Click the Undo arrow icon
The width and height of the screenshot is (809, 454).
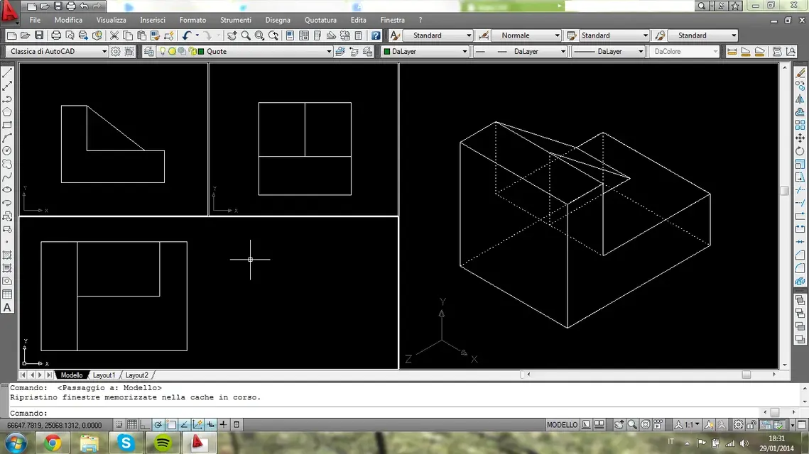click(x=187, y=35)
